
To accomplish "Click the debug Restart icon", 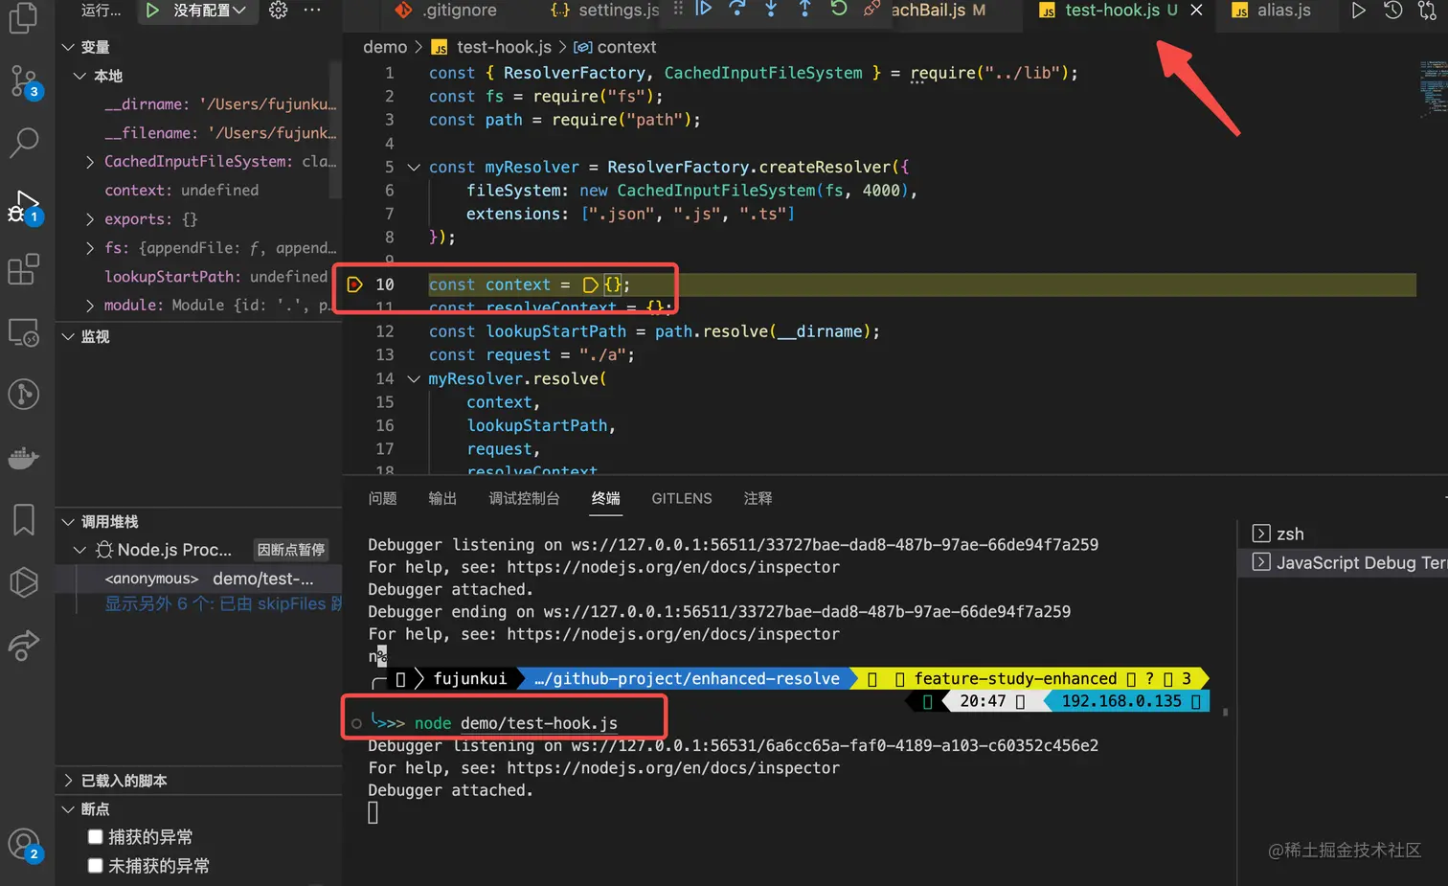I will tap(838, 10).
